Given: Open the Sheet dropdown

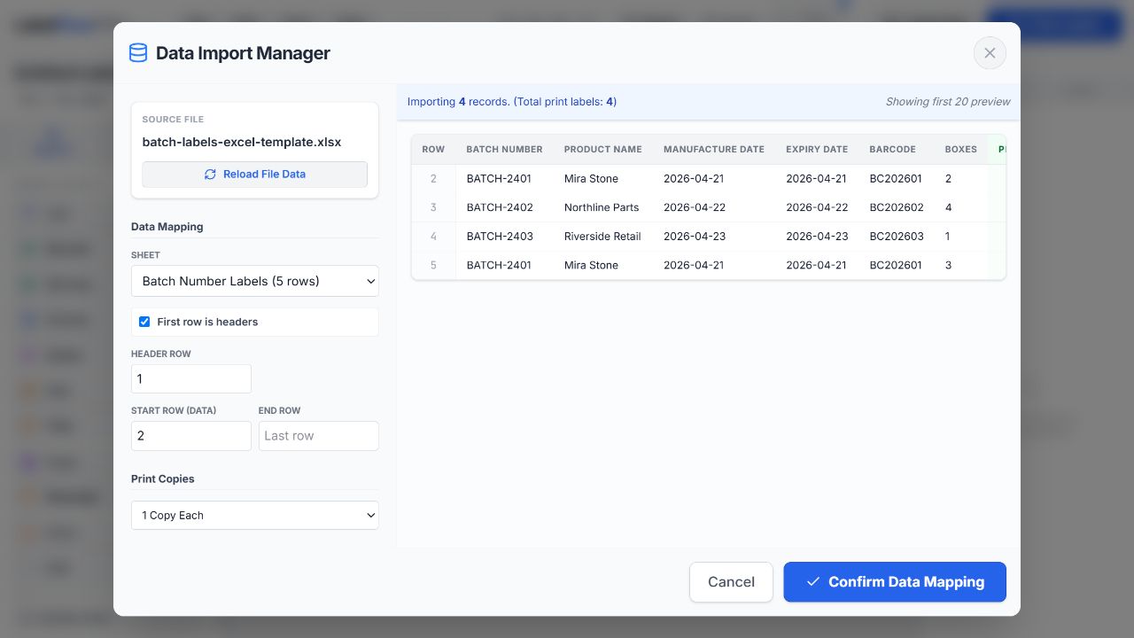Looking at the screenshot, I should pos(255,281).
